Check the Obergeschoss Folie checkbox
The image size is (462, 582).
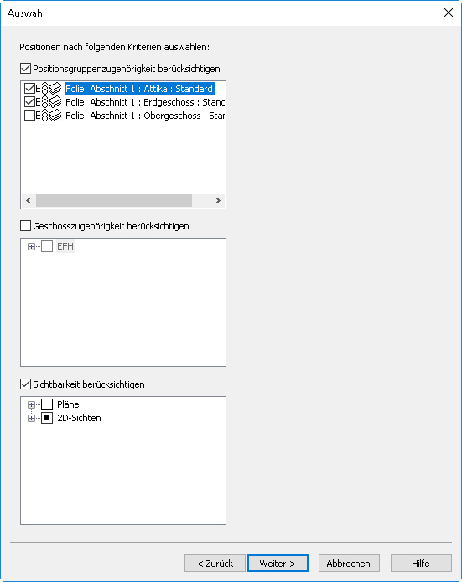29,115
